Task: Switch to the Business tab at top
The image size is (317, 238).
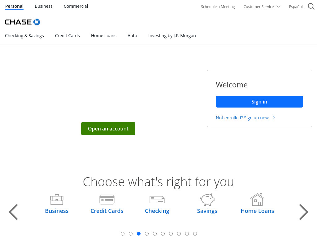Action: (x=44, y=6)
